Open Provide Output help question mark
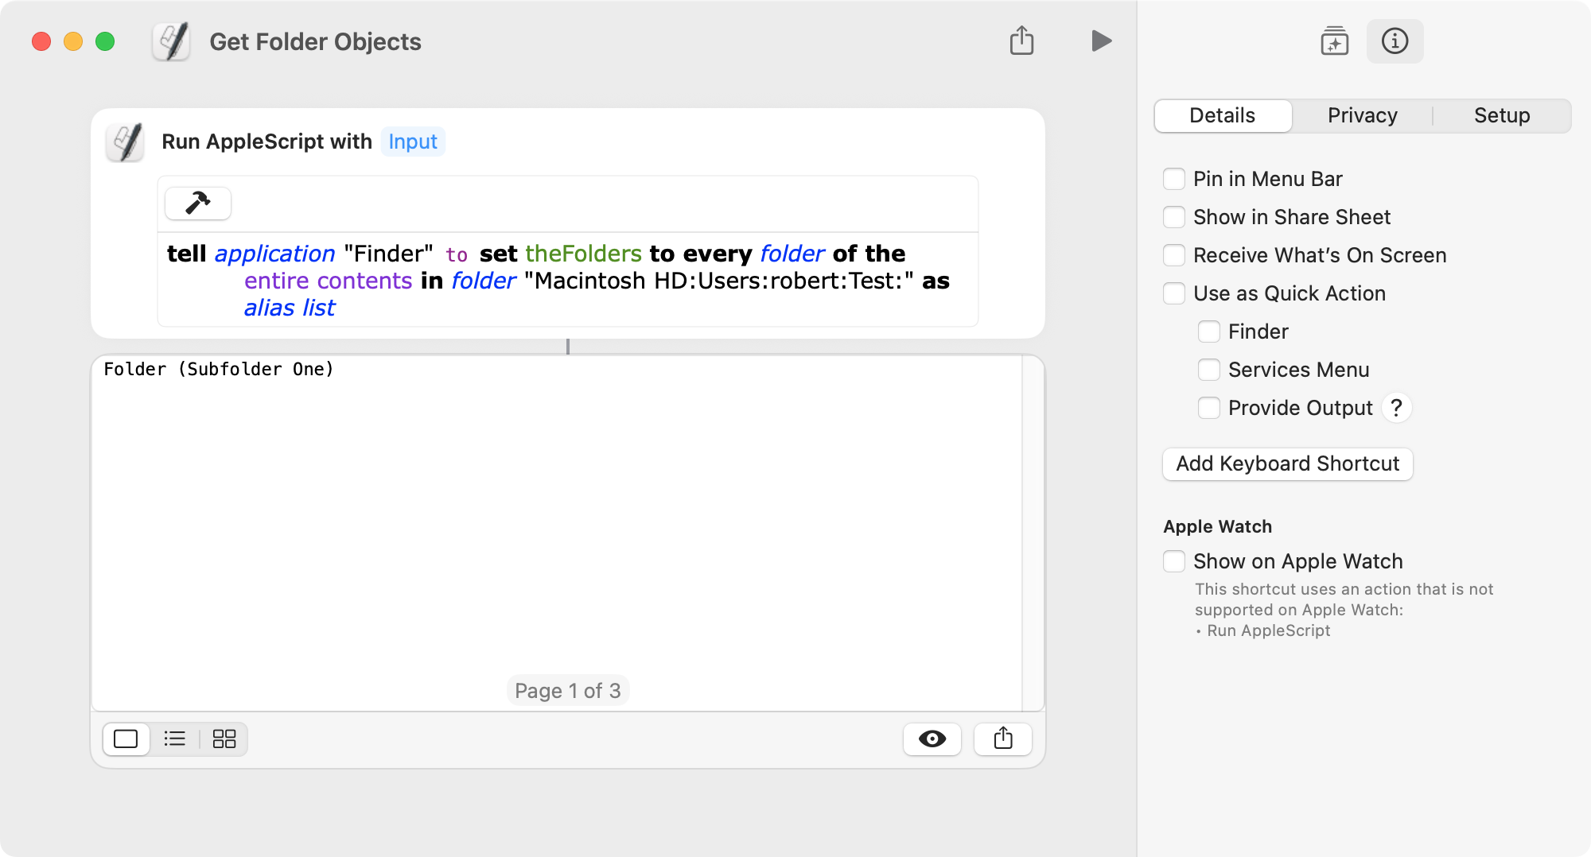Screen dimensions: 1591x857 (1396, 408)
